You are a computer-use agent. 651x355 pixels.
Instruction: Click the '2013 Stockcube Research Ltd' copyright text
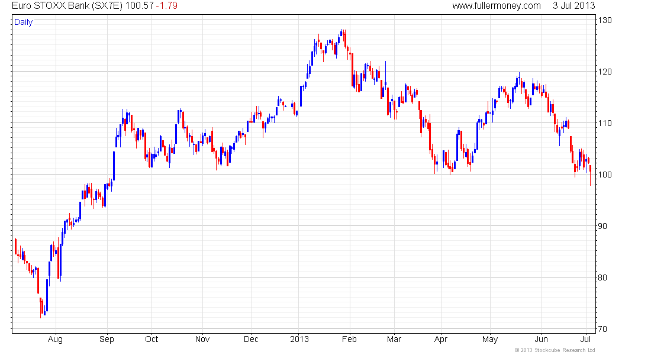[555, 350]
